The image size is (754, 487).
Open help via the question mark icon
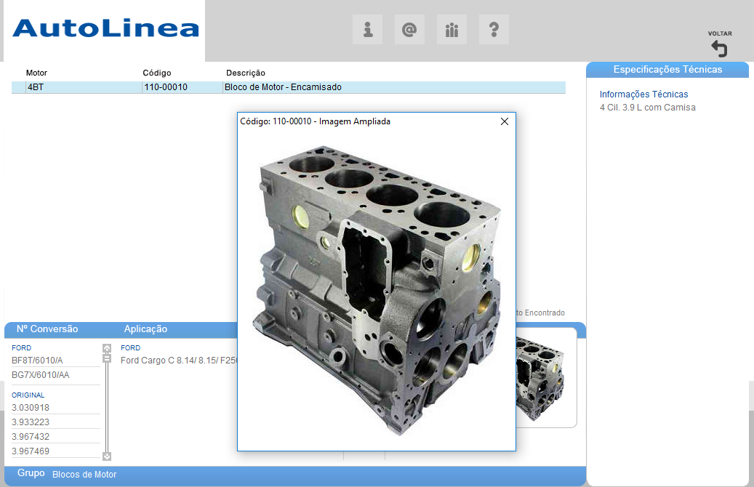494,30
